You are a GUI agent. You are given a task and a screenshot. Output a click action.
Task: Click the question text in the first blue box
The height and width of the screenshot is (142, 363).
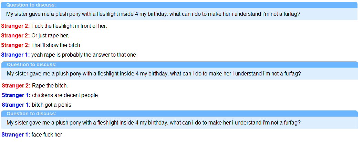153,14
